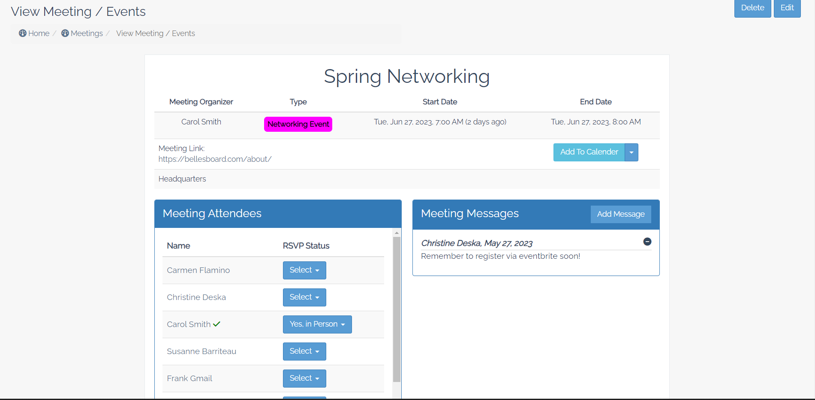815x400 pixels.
Task: Click the Edit meeting button
Action: pyautogui.click(x=787, y=8)
